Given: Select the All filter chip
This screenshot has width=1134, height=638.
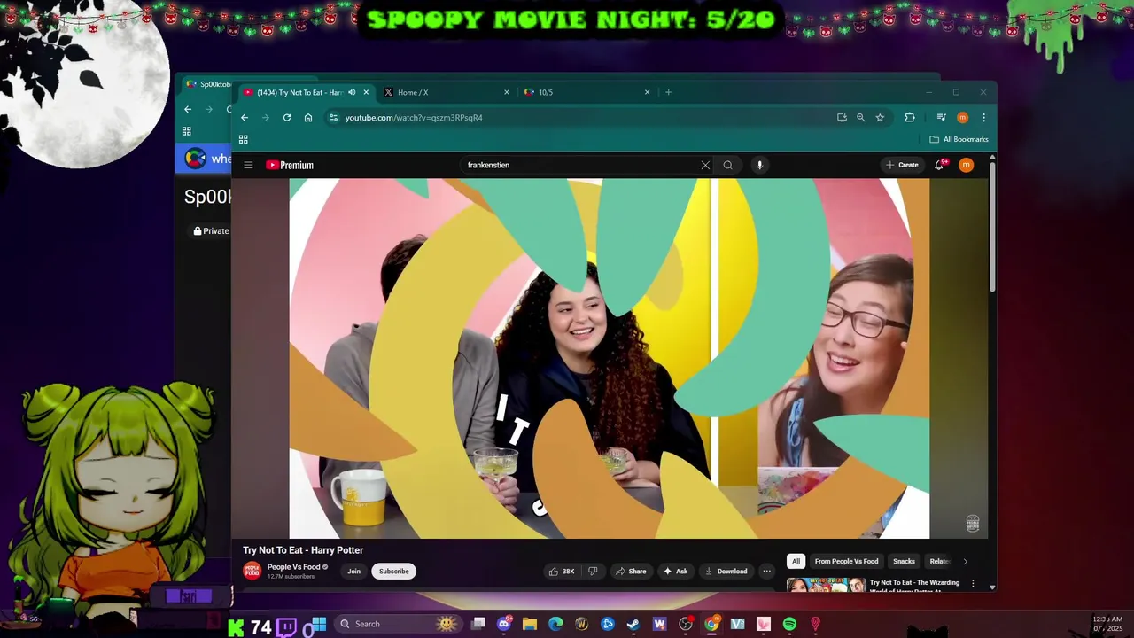Looking at the screenshot, I should pyautogui.click(x=796, y=561).
